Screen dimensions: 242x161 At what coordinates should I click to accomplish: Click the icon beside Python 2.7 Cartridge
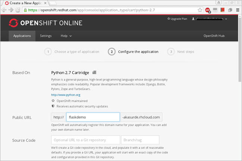pos(94,72)
